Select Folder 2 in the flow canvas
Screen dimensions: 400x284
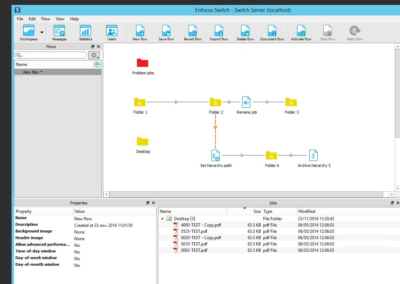[x=215, y=102]
